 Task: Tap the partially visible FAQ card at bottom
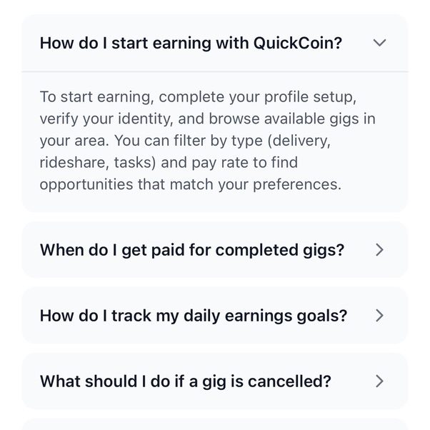tap(214, 424)
